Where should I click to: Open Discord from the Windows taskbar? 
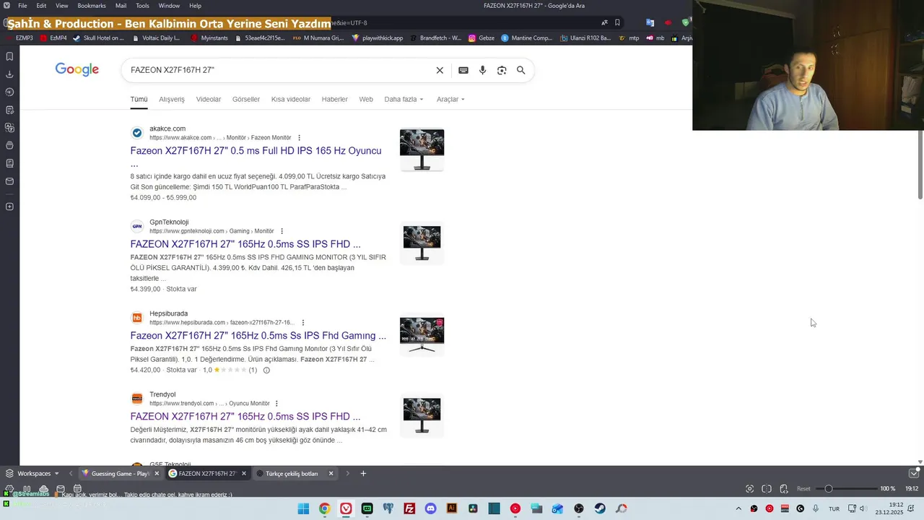point(431,508)
